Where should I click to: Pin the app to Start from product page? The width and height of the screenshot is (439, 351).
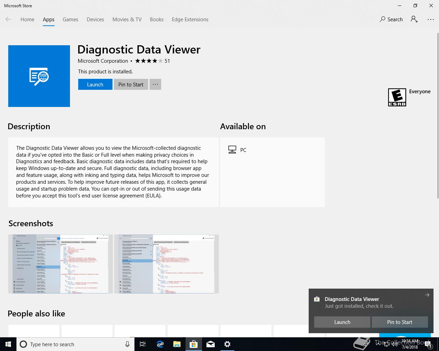pos(131,84)
